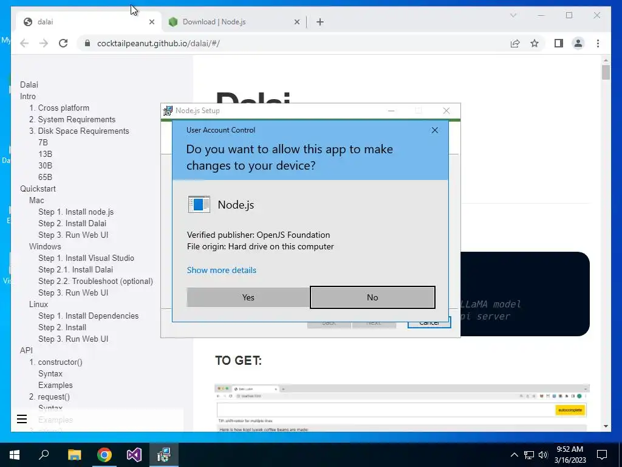The image size is (622, 467).
Task: Go to 2. System Requirements
Action: point(72,119)
